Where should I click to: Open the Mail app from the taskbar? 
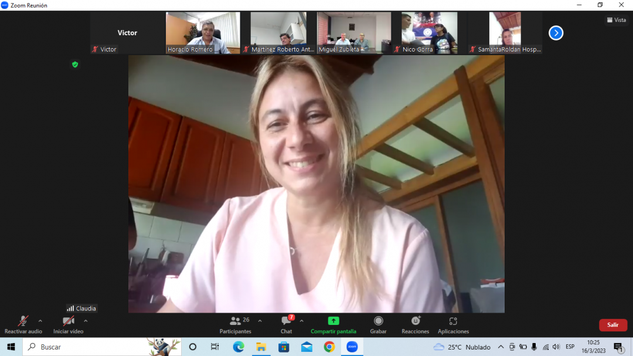point(307,347)
